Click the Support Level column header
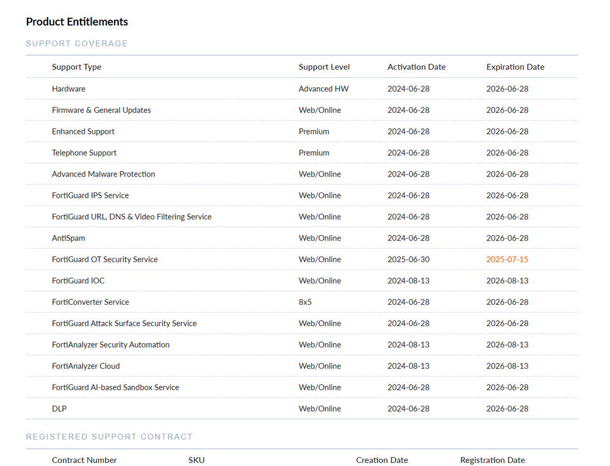This screenshot has width=610, height=466. click(x=324, y=67)
